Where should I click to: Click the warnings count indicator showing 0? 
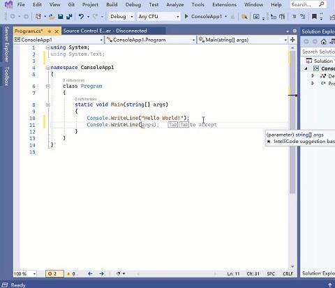(x=71, y=273)
